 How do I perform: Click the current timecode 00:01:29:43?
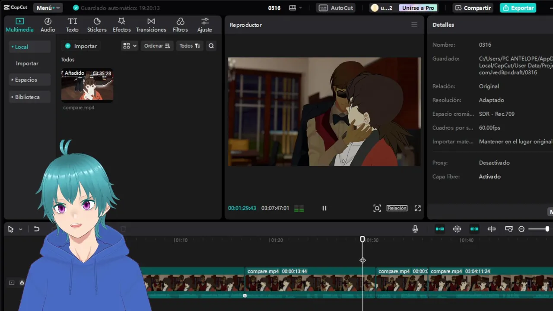(242, 208)
